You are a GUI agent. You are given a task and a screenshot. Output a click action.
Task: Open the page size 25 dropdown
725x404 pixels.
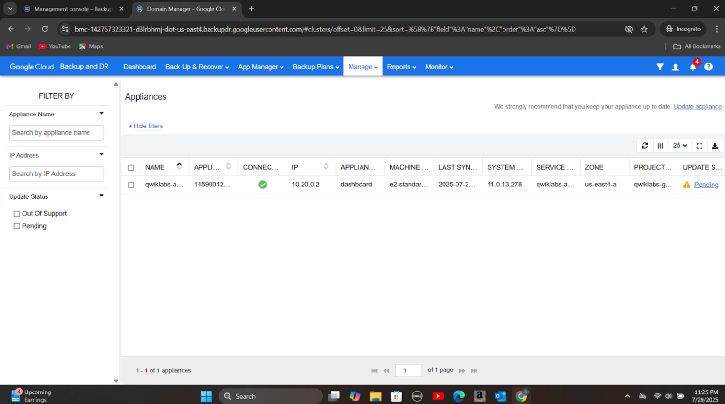[679, 146]
